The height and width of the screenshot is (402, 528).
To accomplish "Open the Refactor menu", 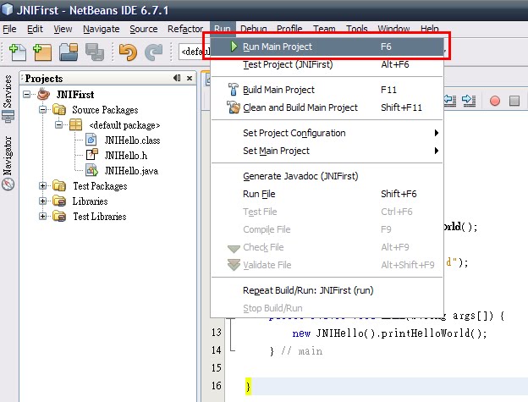I will click(x=185, y=29).
